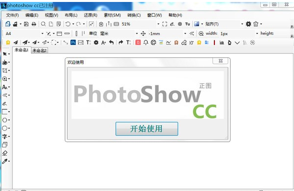Click the downward chevron check icon
This screenshot has width=294, height=191.
237,43
